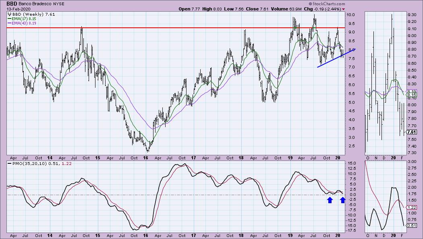Click the 4.5 price axis label
423x239 pixels.
351,111
